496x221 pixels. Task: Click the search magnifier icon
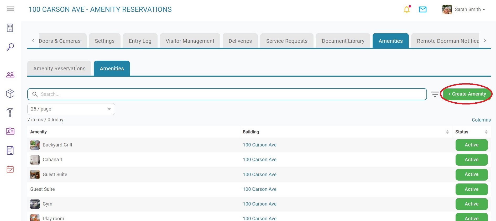[35, 94]
